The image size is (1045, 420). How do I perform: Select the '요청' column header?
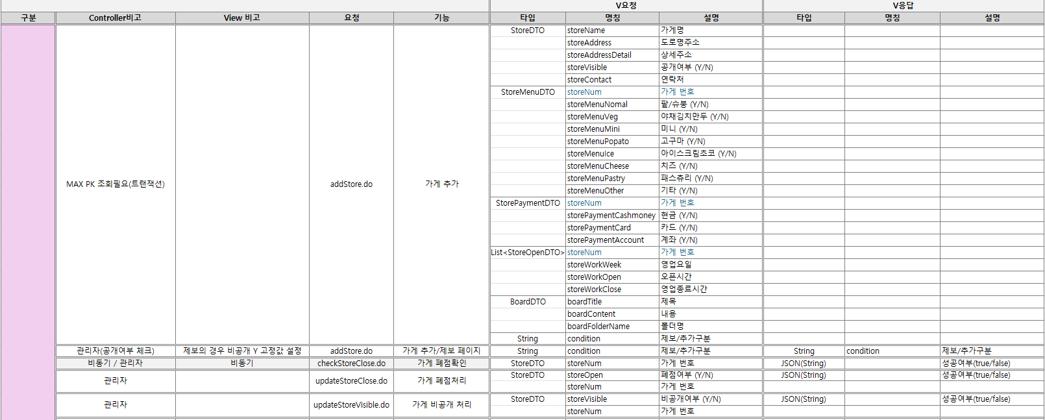[351, 18]
